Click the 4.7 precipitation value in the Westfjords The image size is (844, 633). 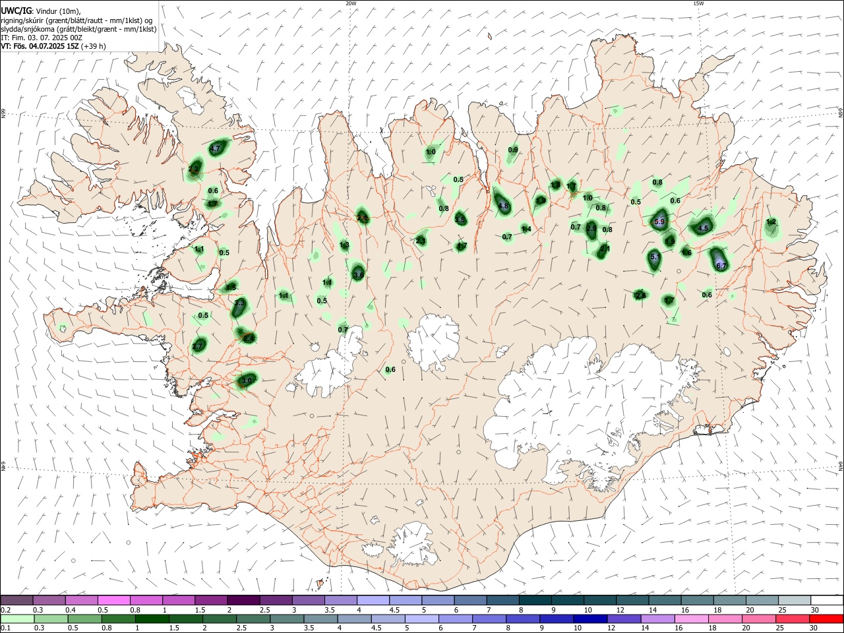click(x=215, y=149)
